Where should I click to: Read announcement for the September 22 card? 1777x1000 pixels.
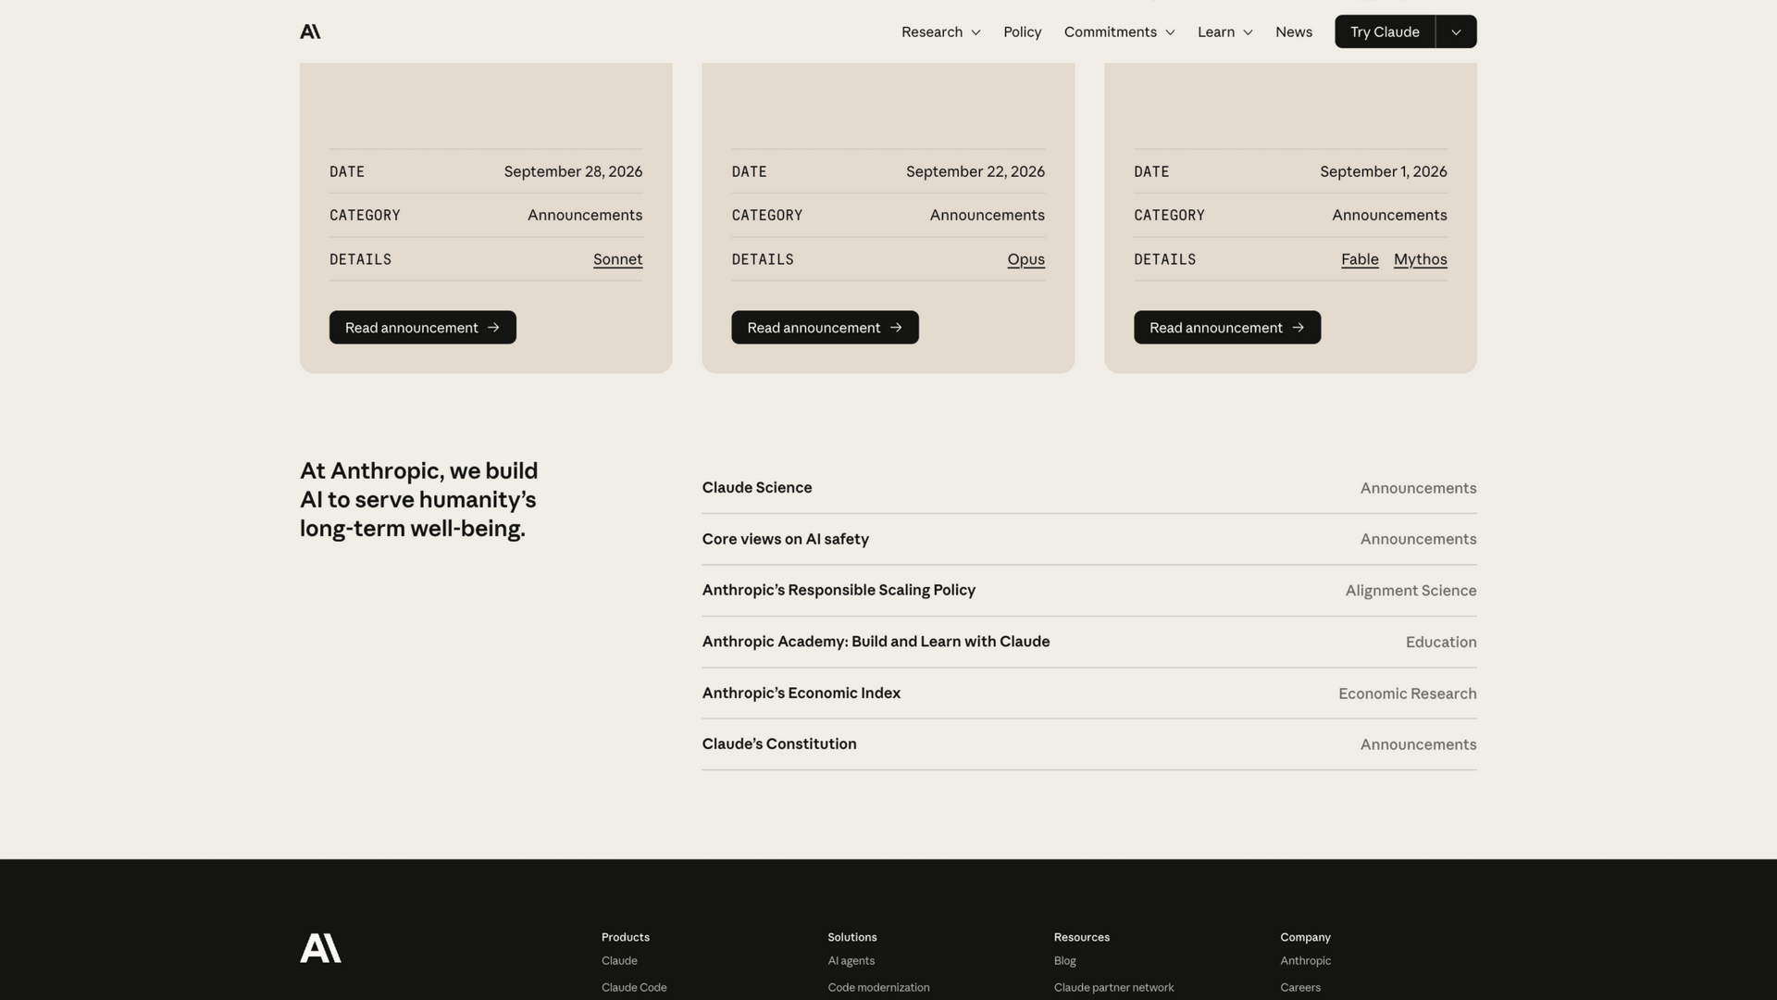[825, 328]
